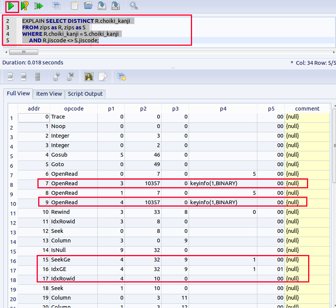Click the comment column header
336x308 pixels.
(x=307, y=109)
